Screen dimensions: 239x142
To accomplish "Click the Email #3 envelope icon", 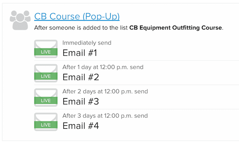I will coord(46,97).
